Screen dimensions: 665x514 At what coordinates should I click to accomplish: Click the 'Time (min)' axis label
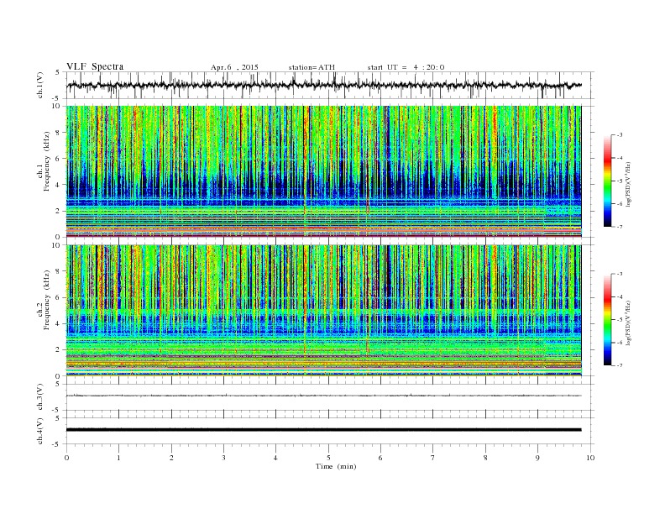click(336, 466)
